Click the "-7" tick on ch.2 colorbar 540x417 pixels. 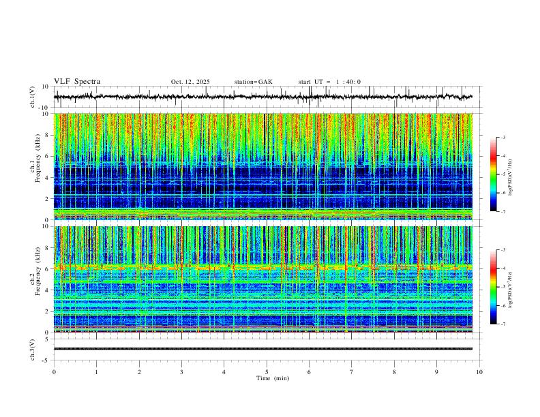click(503, 324)
